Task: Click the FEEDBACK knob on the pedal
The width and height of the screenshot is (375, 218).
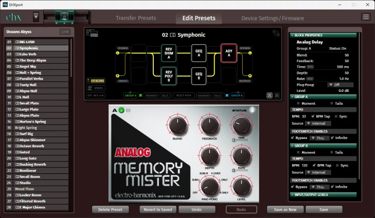Action: 209,125
